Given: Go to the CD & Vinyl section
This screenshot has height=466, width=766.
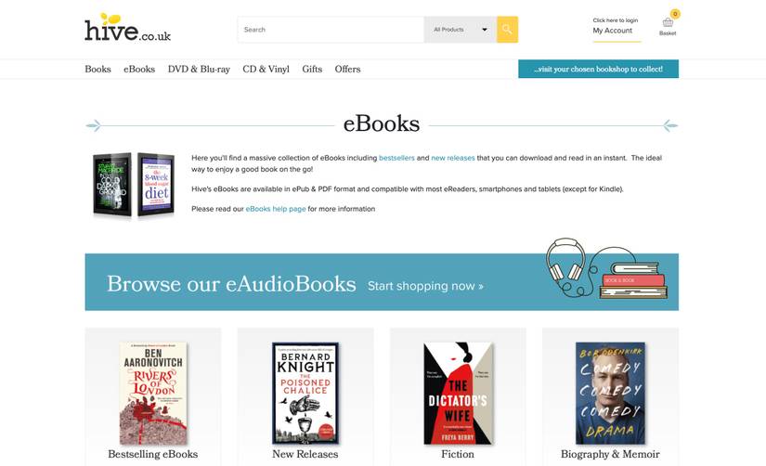Looking at the screenshot, I should point(266,69).
